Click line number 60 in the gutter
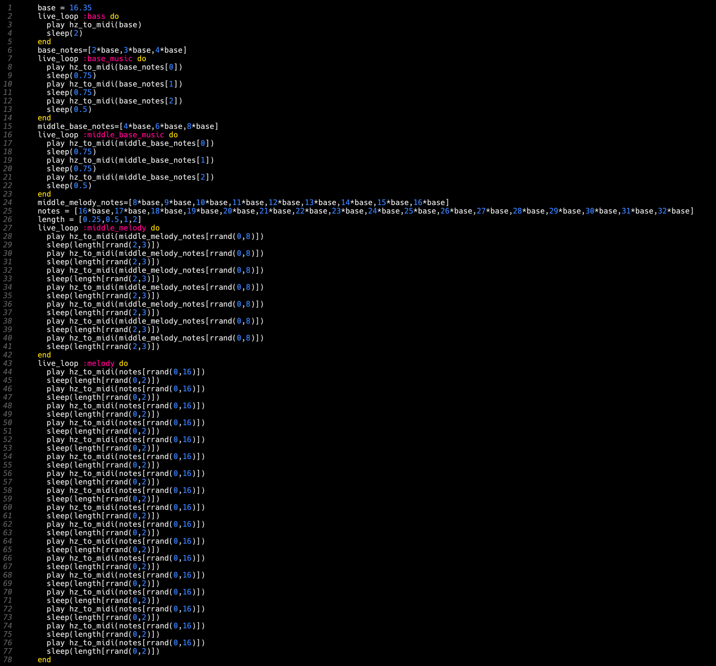716x666 pixels. (8, 507)
